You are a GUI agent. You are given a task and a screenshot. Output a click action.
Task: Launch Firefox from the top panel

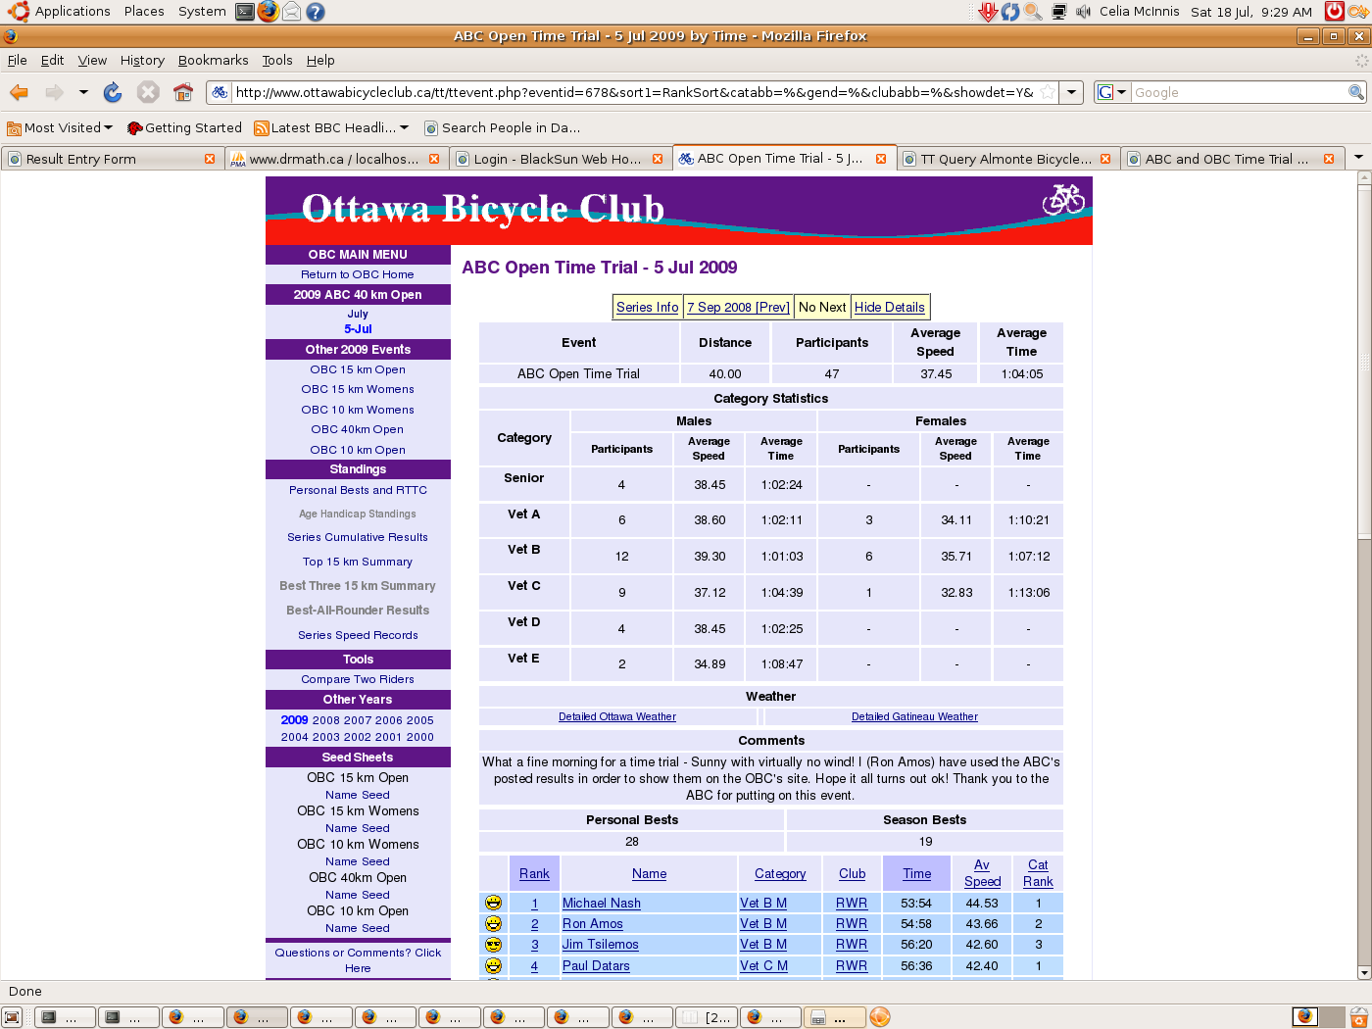269,12
